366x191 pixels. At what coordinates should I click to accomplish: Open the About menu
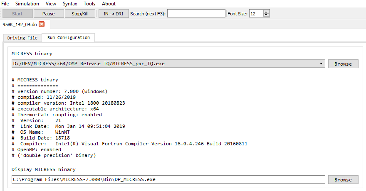[x=109, y=4]
